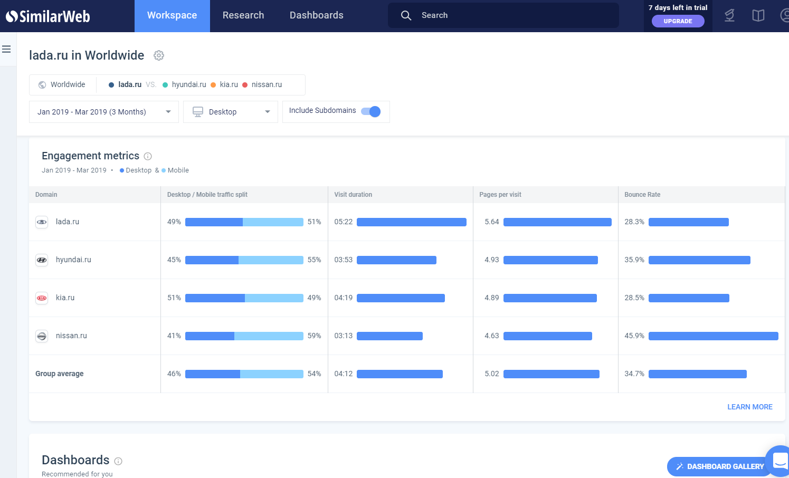Toggle the Desktop traffic legend dot

click(122, 170)
